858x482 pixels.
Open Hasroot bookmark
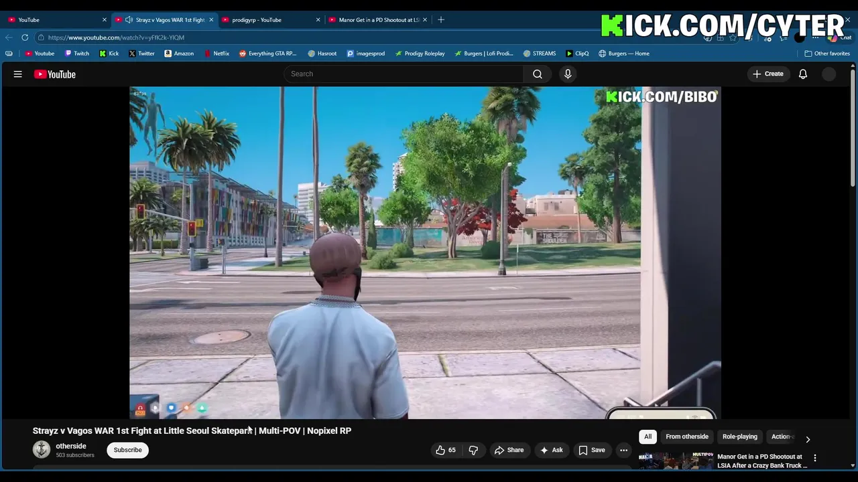pos(322,54)
